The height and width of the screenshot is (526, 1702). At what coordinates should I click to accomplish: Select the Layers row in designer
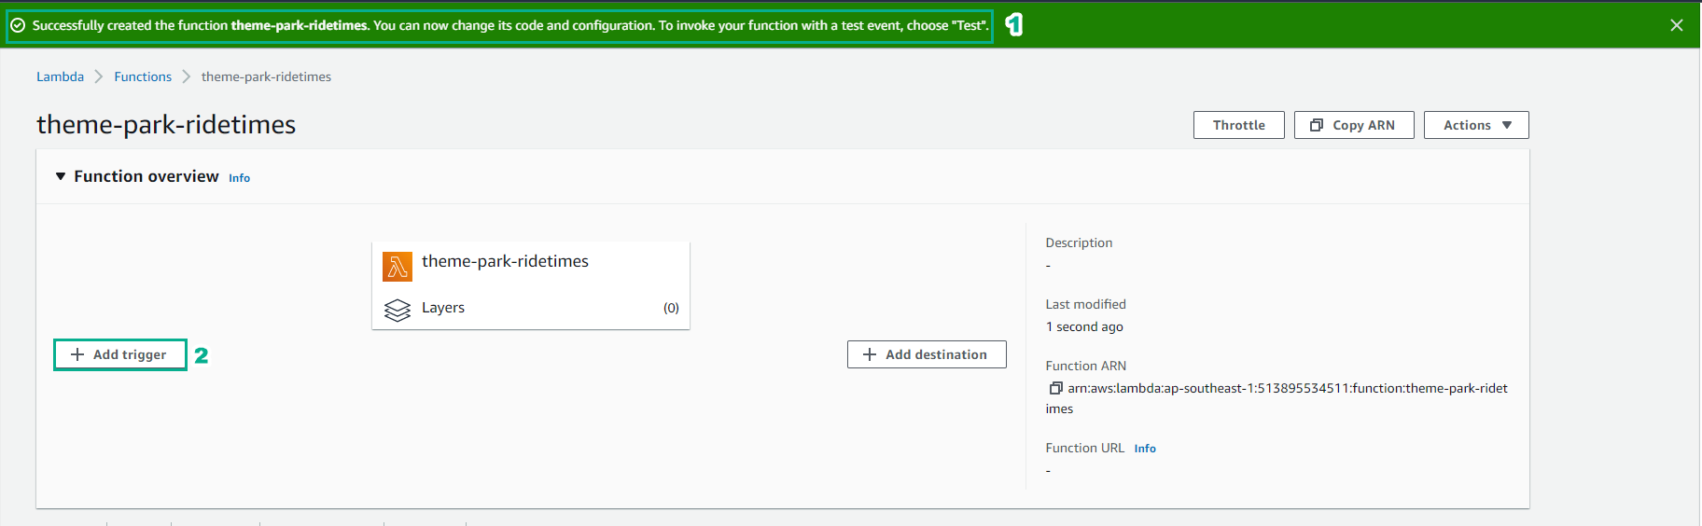click(x=531, y=309)
